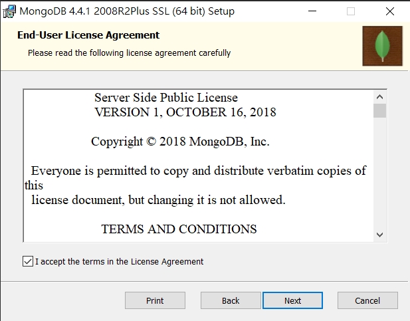The width and height of the screenshot is (410, 321).
Task: Click the "Server Side Public License" title line
Action: (165, 98)
